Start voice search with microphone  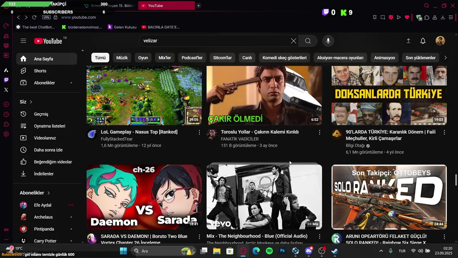[x=328, y=41]
